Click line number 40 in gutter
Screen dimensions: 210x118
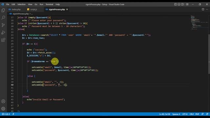tap(12, 85)
